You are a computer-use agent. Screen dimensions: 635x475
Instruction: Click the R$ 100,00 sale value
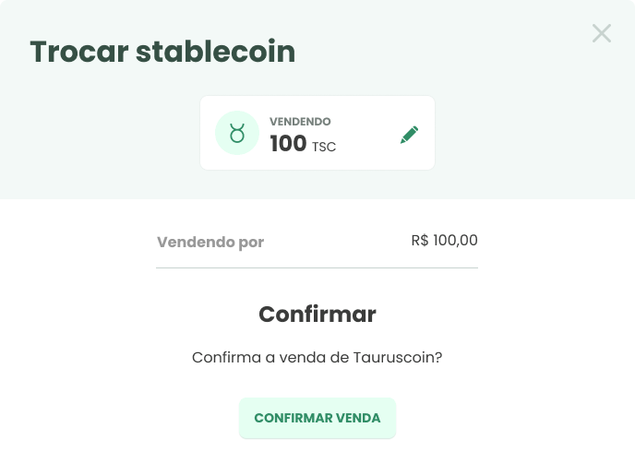click(444, 241)
